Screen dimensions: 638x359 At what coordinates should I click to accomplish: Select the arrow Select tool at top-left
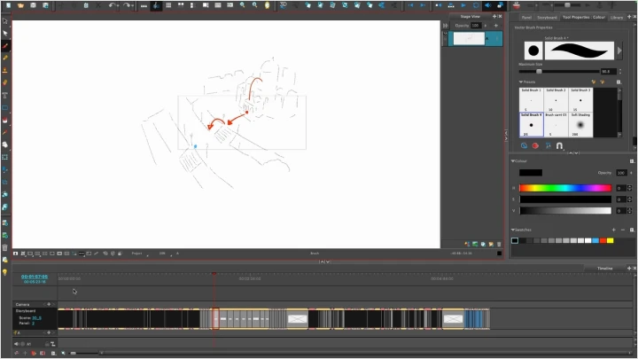(5, 21)
